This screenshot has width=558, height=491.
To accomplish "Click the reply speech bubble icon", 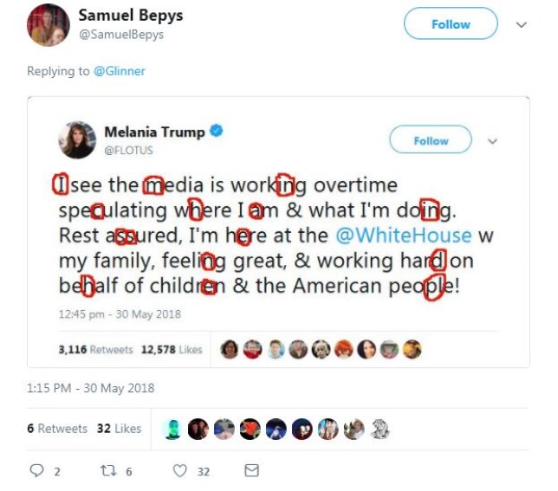I will [36, 471].
